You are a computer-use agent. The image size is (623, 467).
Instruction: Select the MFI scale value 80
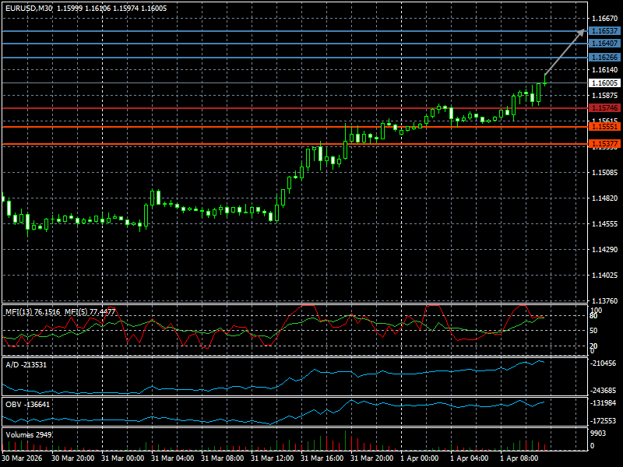[593, 316]
